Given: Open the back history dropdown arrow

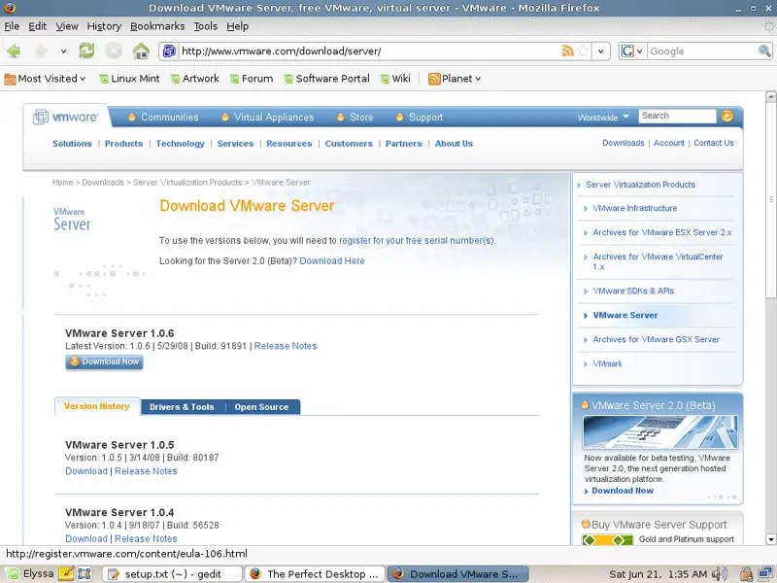Looking at the screenshot, I should [x=63, y=51].
